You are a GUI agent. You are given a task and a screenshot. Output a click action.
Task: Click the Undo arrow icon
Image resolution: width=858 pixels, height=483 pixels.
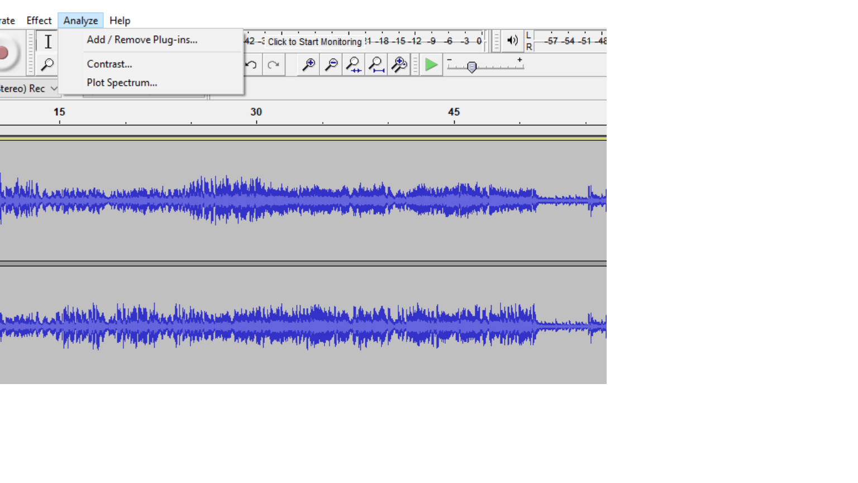(251, 65)
